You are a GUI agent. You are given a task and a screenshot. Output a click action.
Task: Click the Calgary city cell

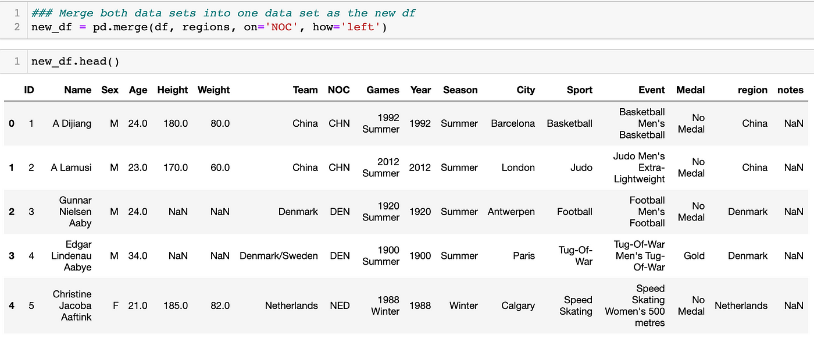518,305
